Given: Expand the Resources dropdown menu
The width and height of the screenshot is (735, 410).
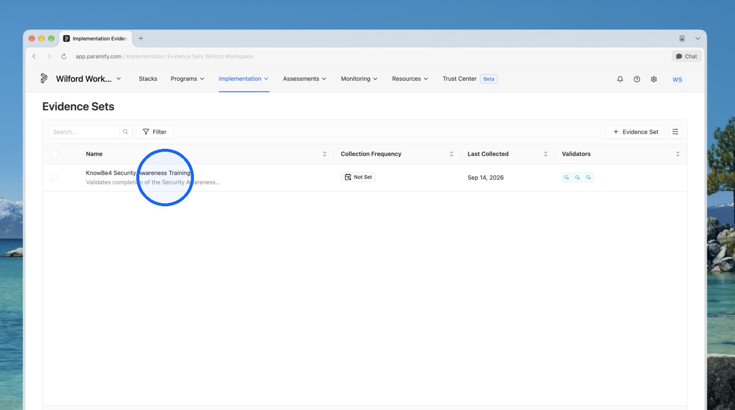Looking at the screenshot, I should 410,79.
